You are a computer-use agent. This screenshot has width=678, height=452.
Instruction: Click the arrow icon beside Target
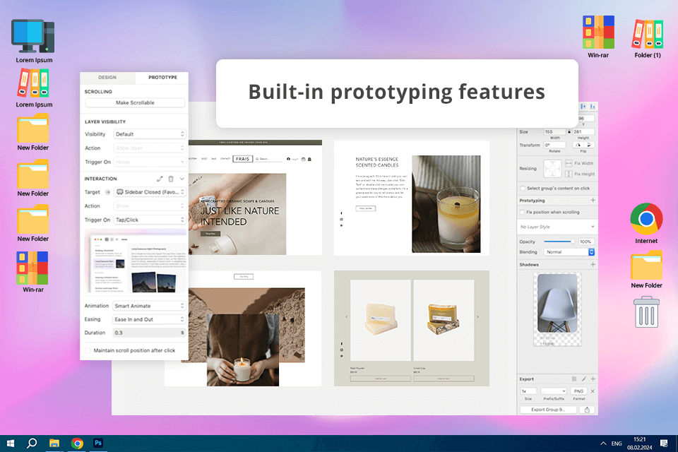(107, 192)
